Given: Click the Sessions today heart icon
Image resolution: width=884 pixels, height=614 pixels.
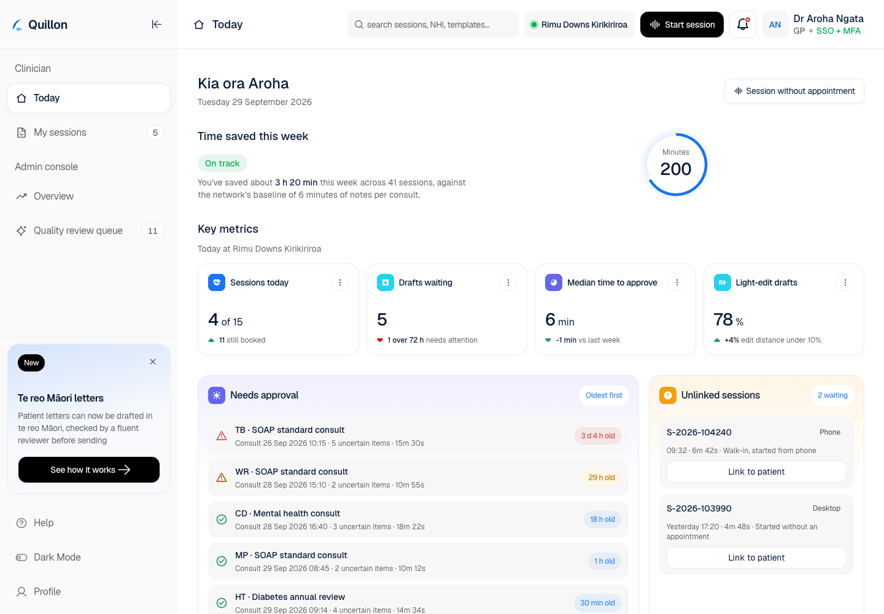Looking at the screenshot, I should 217,282.
